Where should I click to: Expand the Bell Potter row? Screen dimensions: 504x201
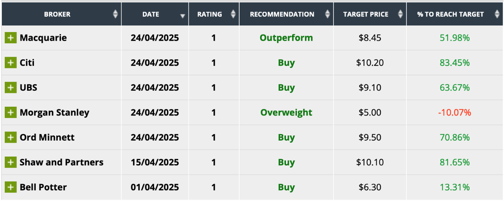coord(11,187)
